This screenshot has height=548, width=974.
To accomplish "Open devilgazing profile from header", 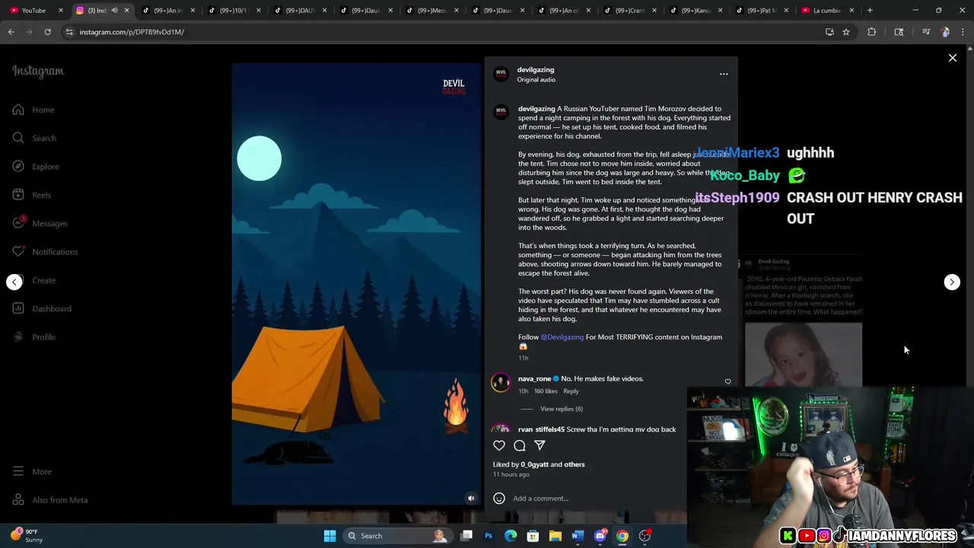I will point(536,70).
